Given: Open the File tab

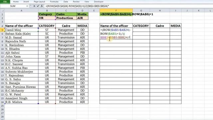Looking at the screenshot, I should (5, 2).
